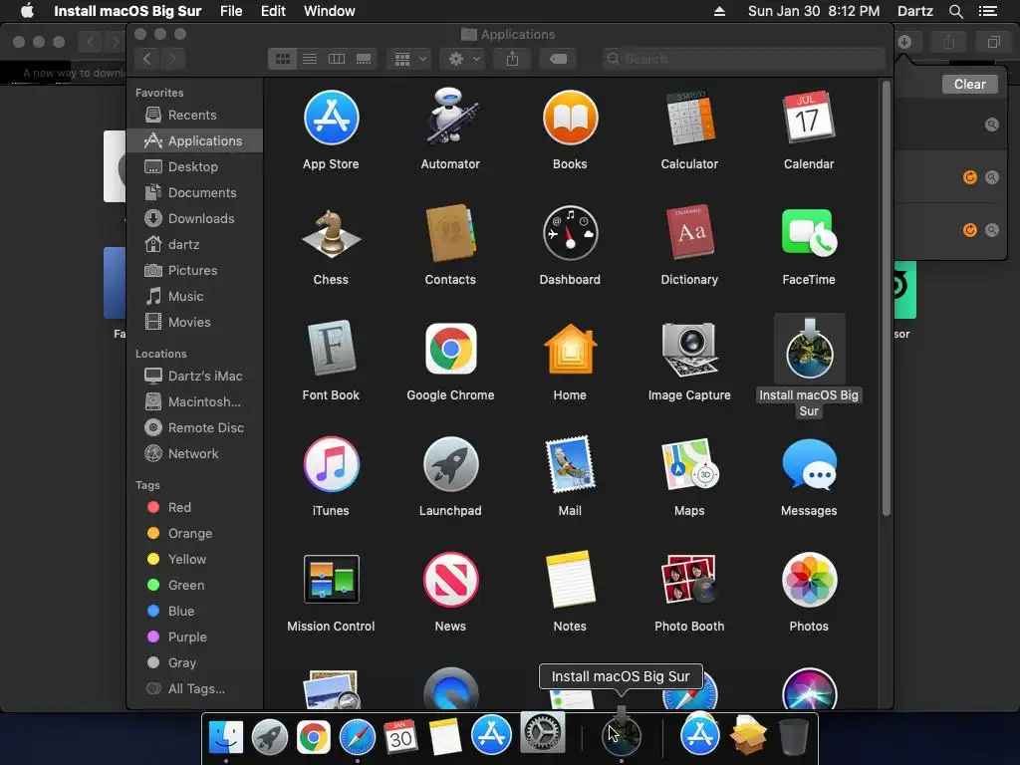
Task: Open the Dashboard app icon
Action: (x=570, y=233)
